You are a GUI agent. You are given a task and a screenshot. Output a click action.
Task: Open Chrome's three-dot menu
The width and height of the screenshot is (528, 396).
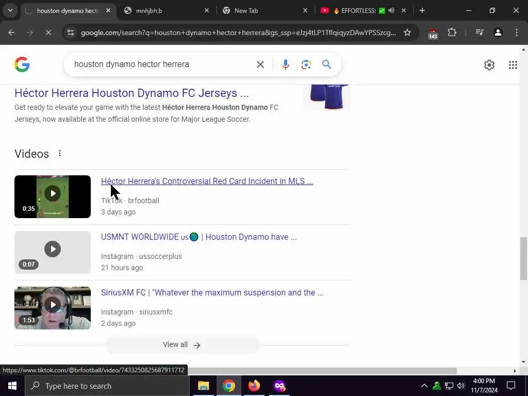517,32
